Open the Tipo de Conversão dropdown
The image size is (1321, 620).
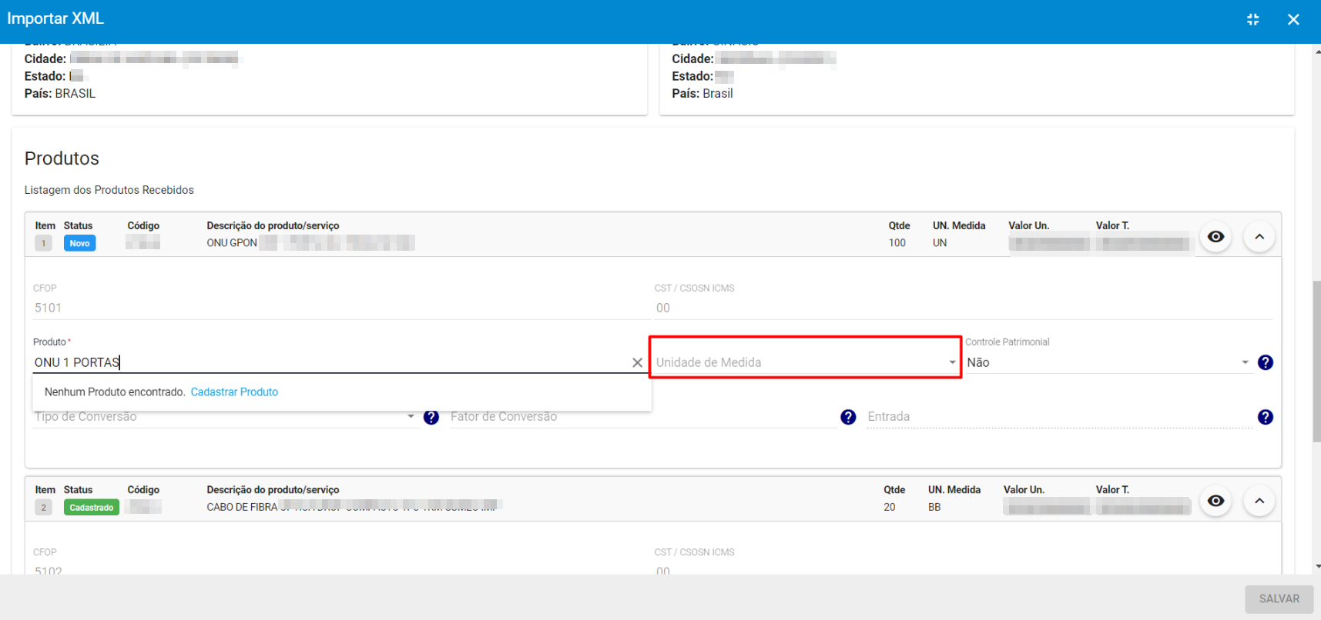pyautogui.click(x=224, y=416)
